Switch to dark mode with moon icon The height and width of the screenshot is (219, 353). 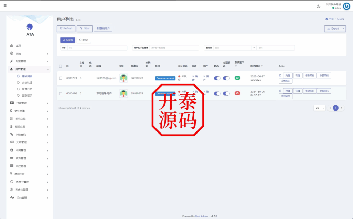point(319,6)
